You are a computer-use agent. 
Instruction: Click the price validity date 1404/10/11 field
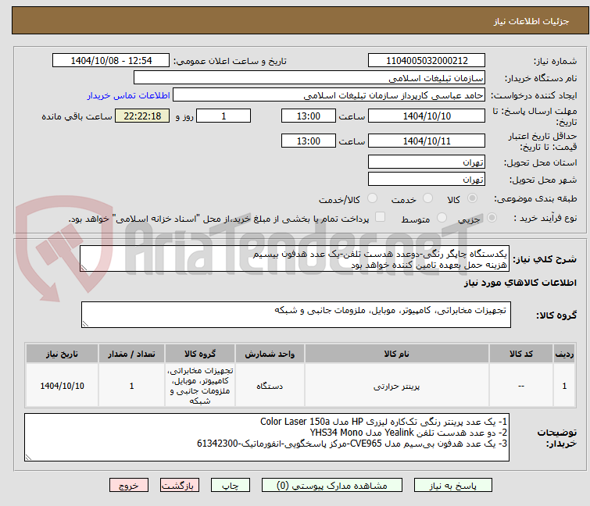(427, 141)
